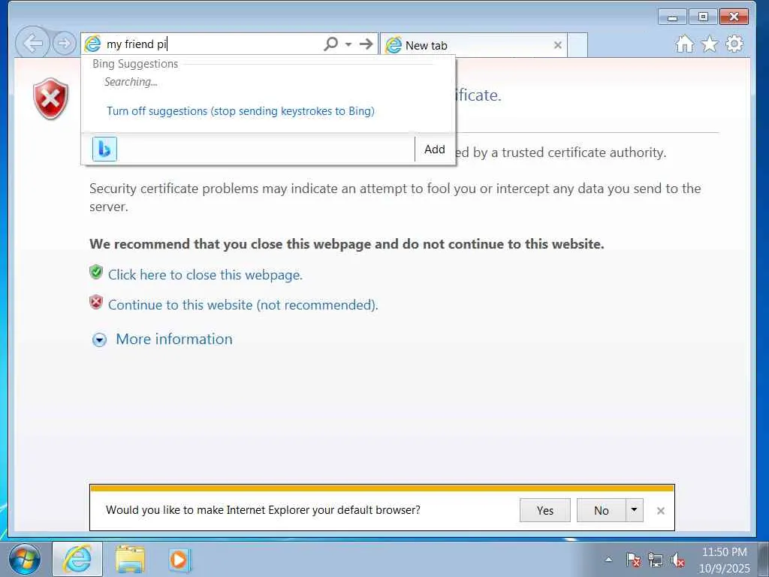Select the Bing search provider icon
The image size is (769, 577).
[x=104, y=150]
